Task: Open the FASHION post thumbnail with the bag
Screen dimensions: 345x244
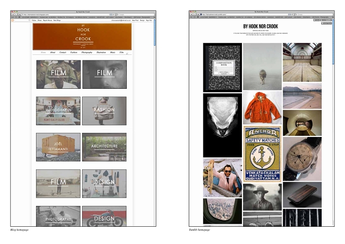Action: tap(105, 111)
